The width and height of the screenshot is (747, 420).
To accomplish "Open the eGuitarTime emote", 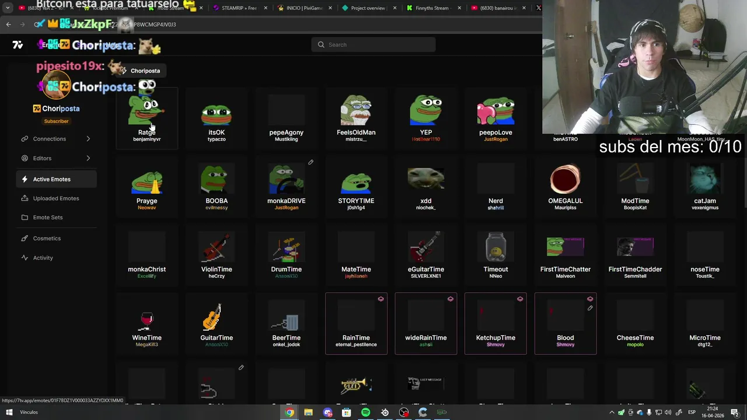I will (x=426, y=256).
